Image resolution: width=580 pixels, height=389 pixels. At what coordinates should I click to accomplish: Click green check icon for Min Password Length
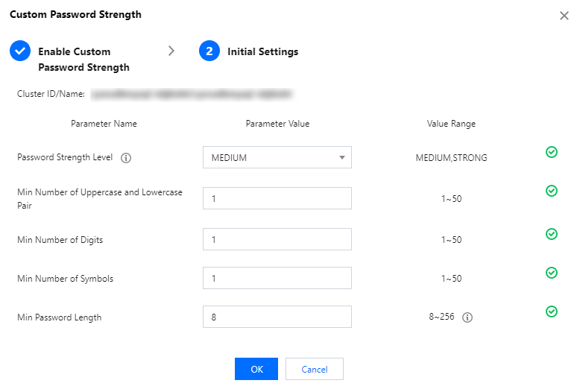(552, 311)
